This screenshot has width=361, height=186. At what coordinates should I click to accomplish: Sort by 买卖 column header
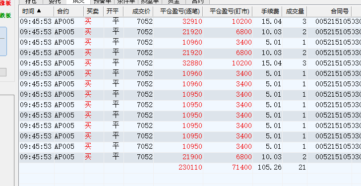[93, 11]
